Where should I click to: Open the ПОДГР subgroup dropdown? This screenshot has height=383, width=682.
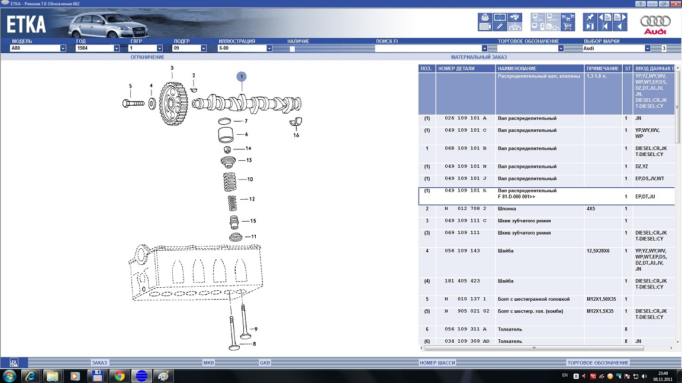click(x=204, y=48)
